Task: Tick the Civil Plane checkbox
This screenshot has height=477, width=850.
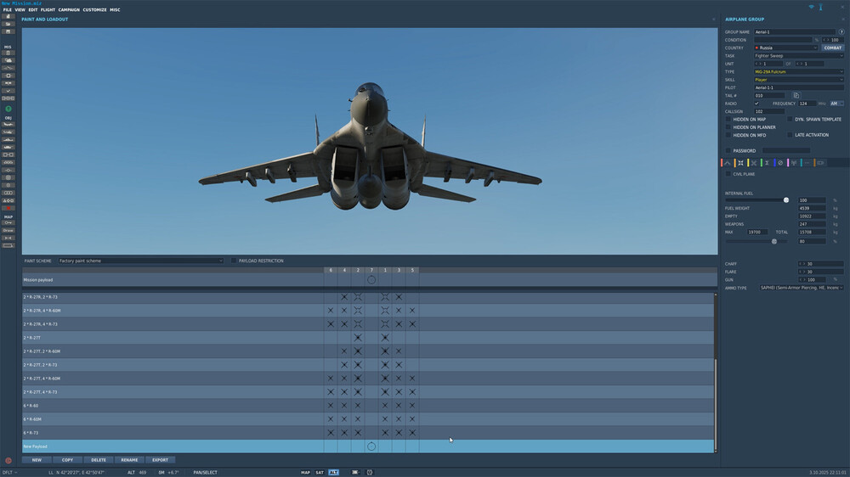Action: tap(728, 174)
